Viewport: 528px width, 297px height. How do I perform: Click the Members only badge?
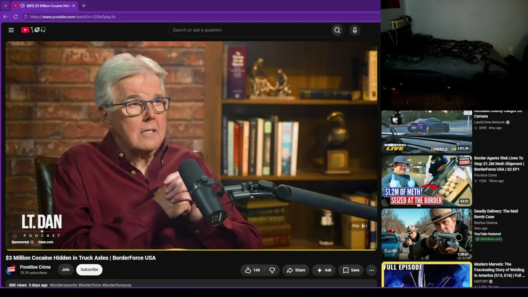click(x=489, y=239)
